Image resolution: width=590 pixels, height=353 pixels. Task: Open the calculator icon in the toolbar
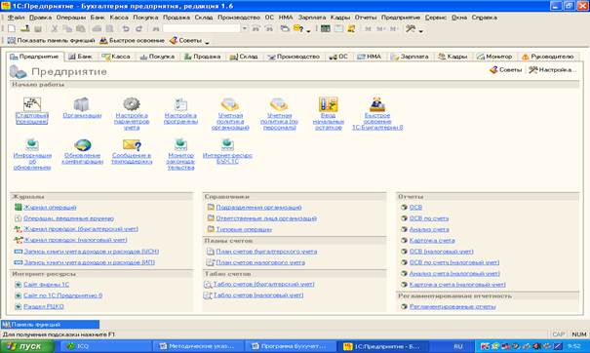coord(325,28)
